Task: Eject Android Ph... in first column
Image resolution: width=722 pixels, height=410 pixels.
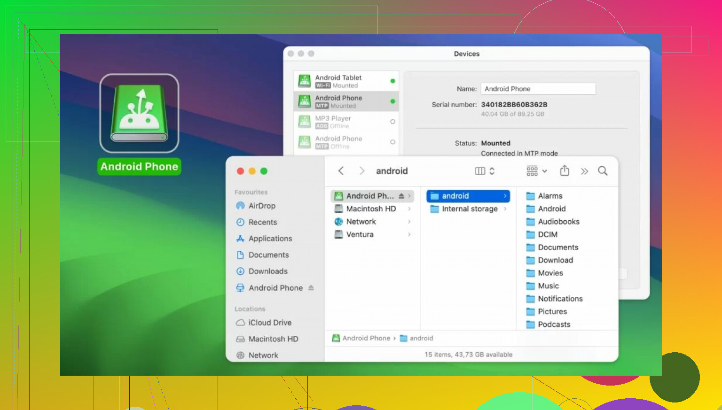Action: (401, 196)
